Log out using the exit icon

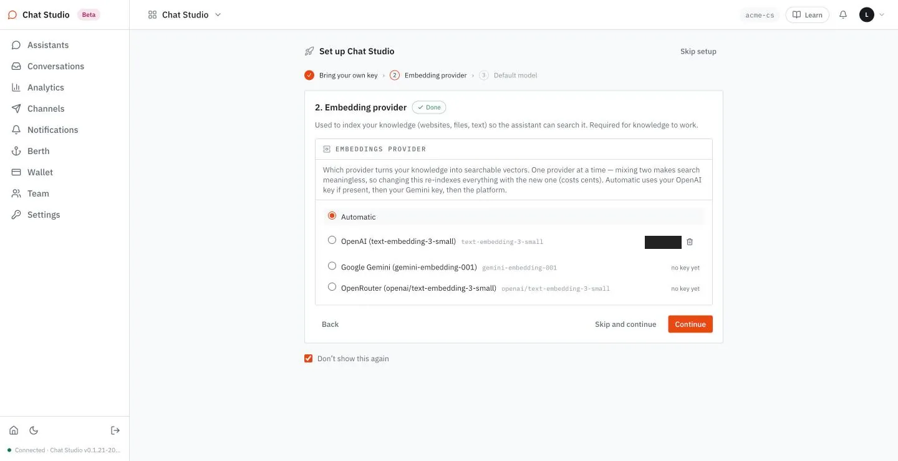pyautogui.click(x=115, y=430)
